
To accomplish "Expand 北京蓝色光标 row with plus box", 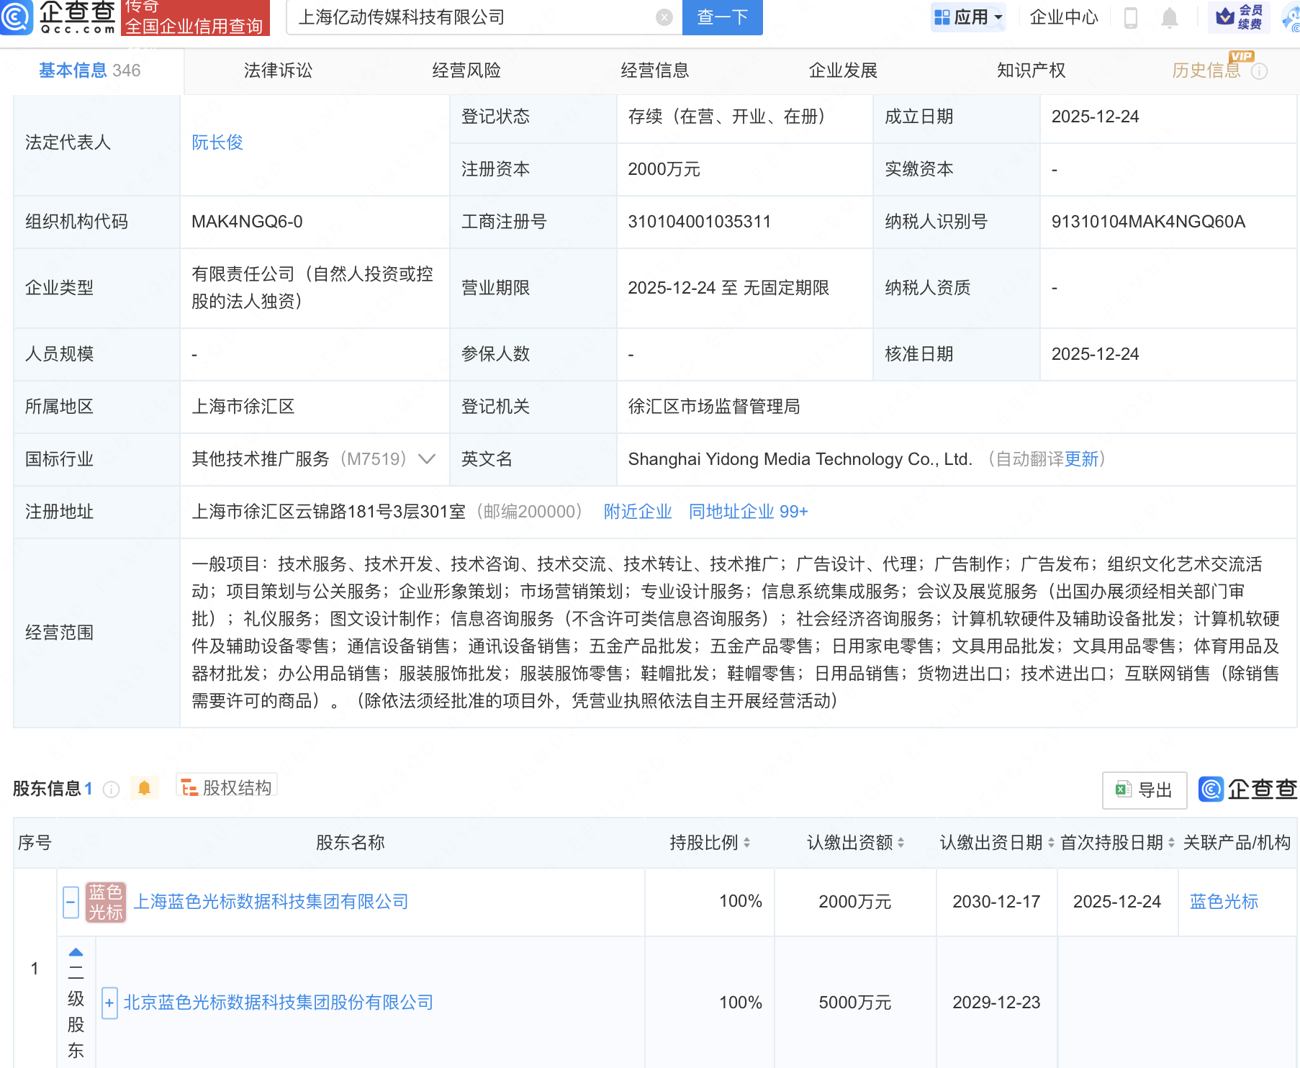I will click(109, 1003).
